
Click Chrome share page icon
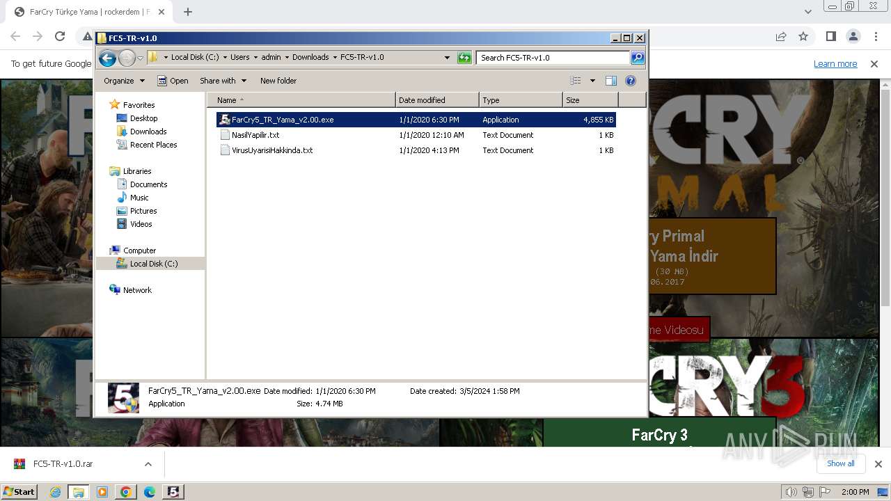[x=781, y=36]
